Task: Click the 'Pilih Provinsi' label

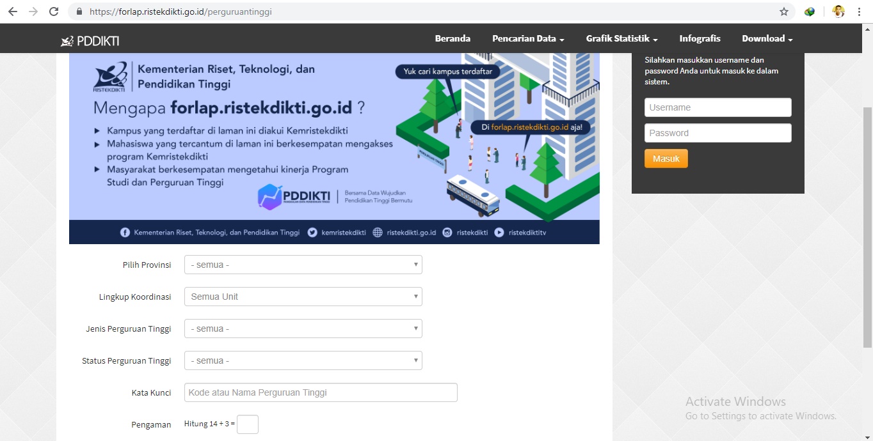Action: coord(147,265)
